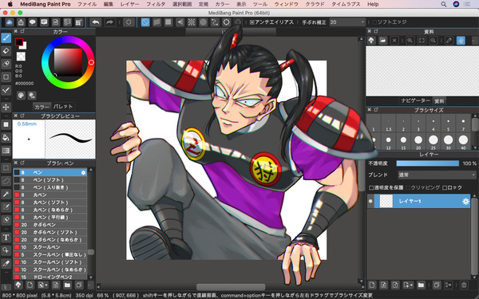Check the 透明度を保護 checkbox
The image size is (479, 299).
tap(371, 187)
